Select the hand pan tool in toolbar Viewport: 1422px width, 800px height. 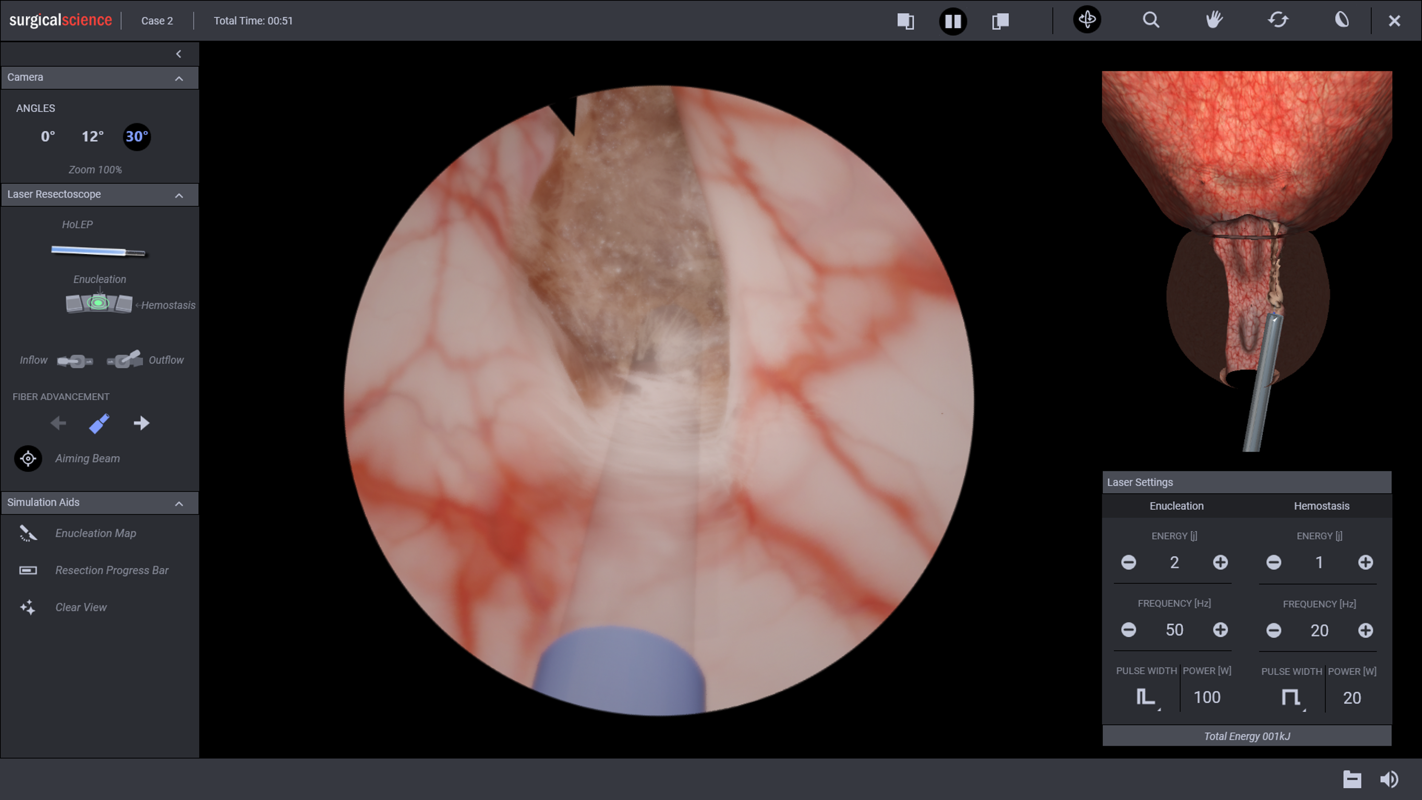(1215, 20)
